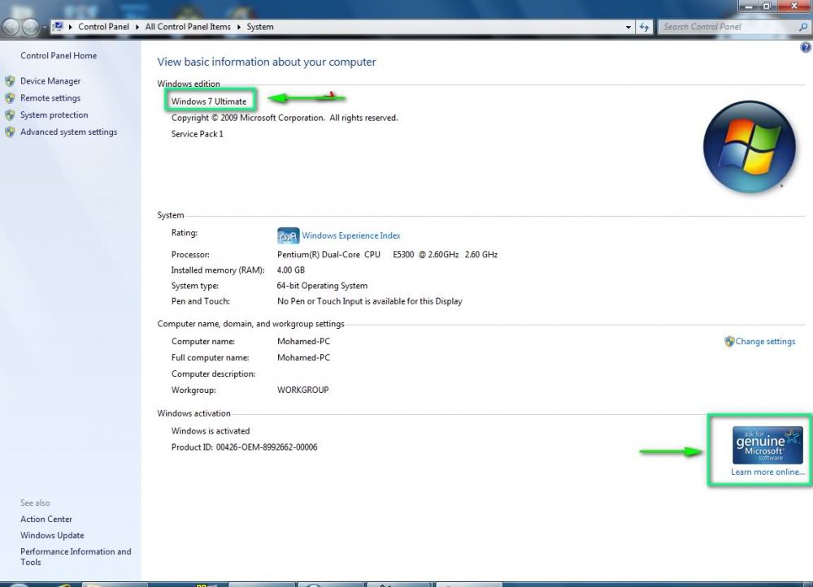Click the genuine Microsoft software badge
The height and width of the screenshot is (587, 813).
[x=767, y=445]
